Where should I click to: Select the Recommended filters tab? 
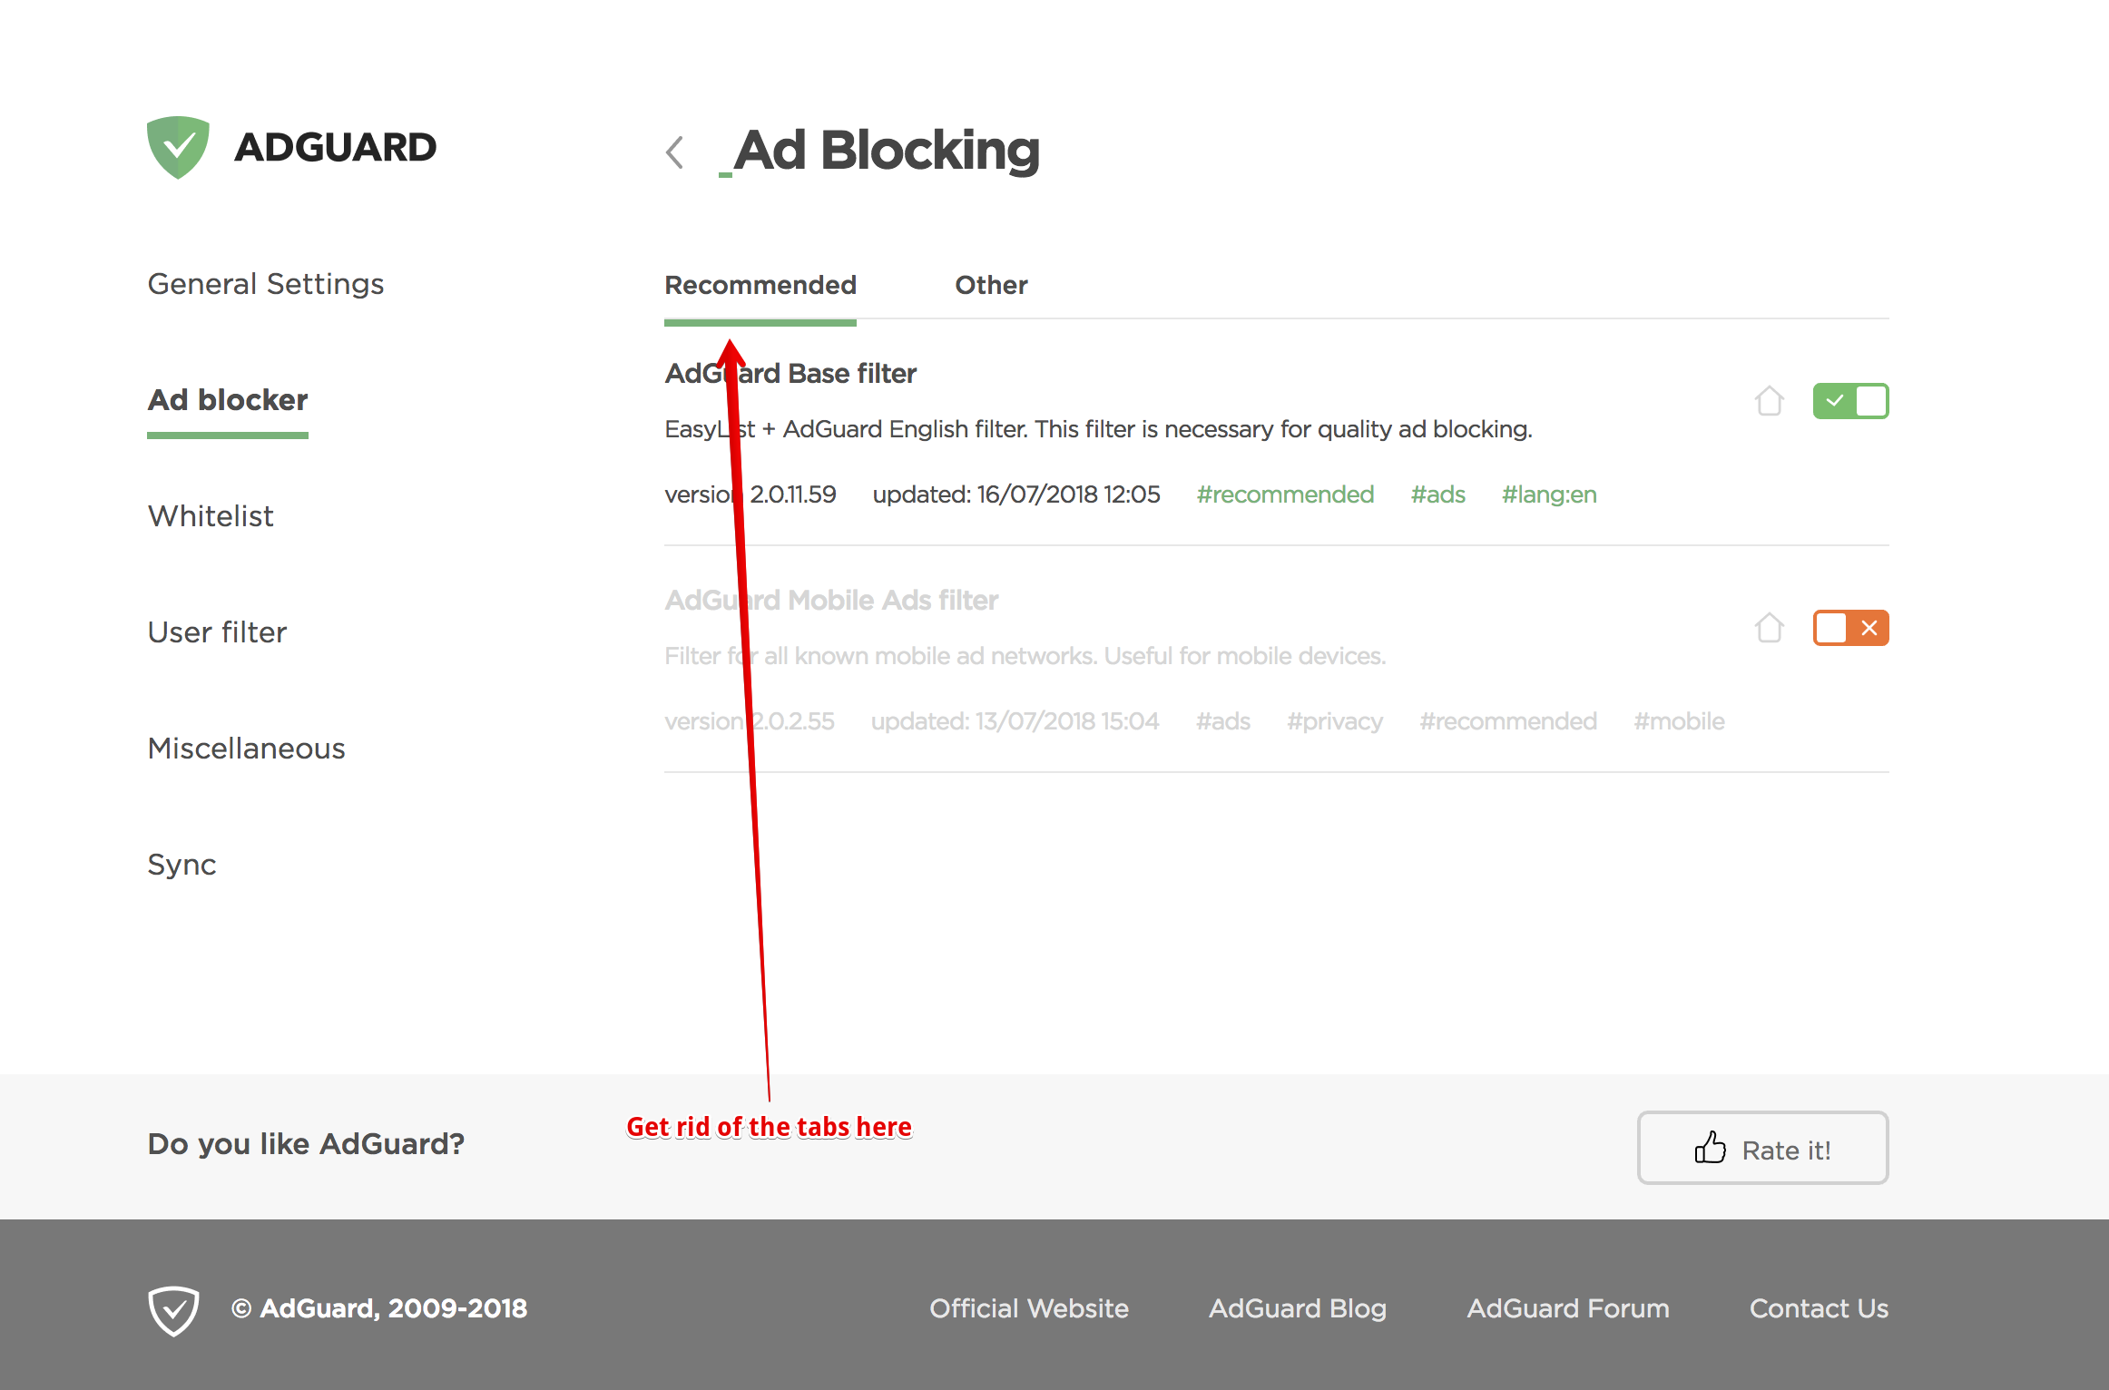pos(760,284)
